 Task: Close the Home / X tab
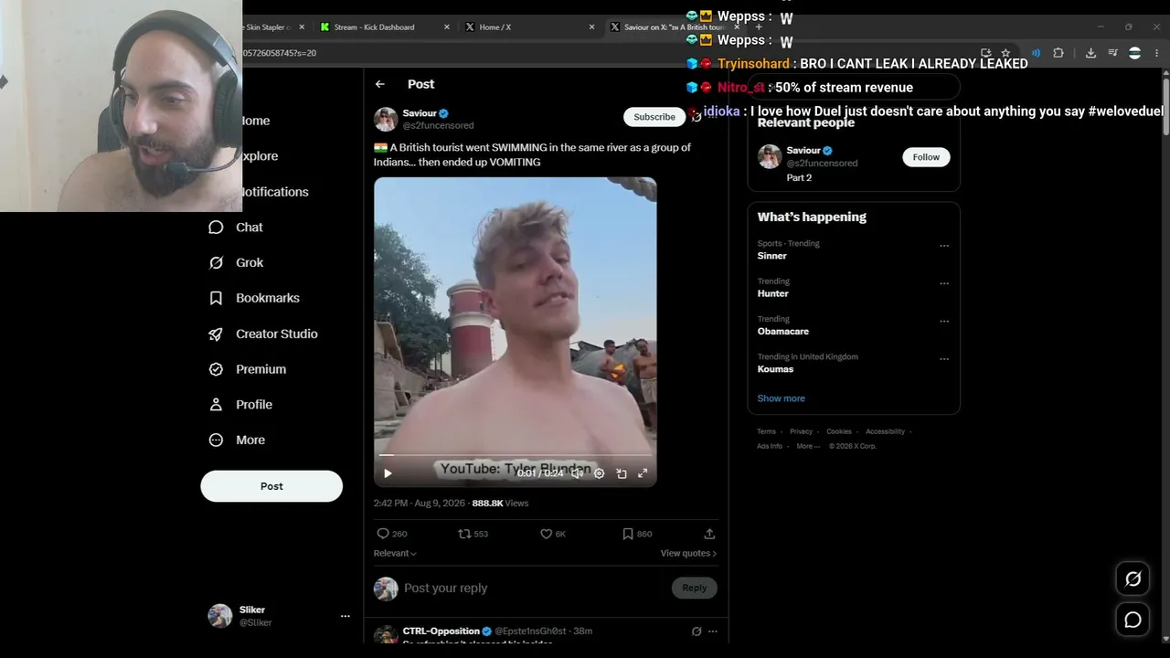[x=592, y=27]
